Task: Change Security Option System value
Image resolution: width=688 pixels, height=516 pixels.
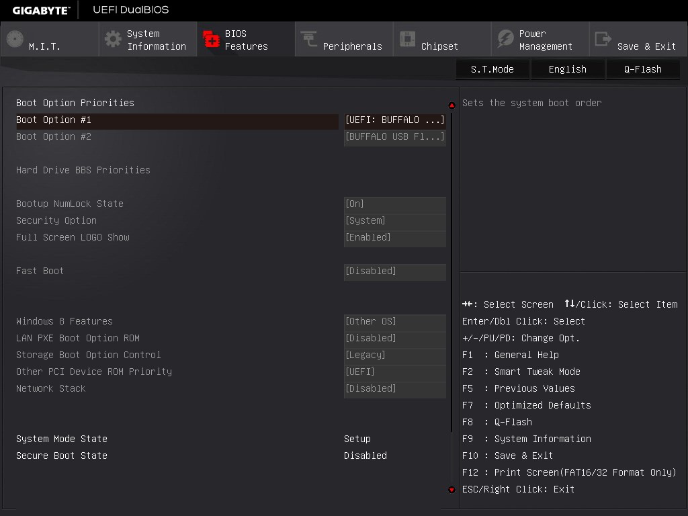Action: 395,220
